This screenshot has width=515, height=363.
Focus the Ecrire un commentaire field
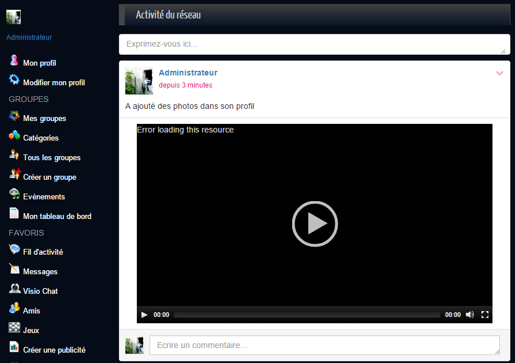click(x=324, y=345)
